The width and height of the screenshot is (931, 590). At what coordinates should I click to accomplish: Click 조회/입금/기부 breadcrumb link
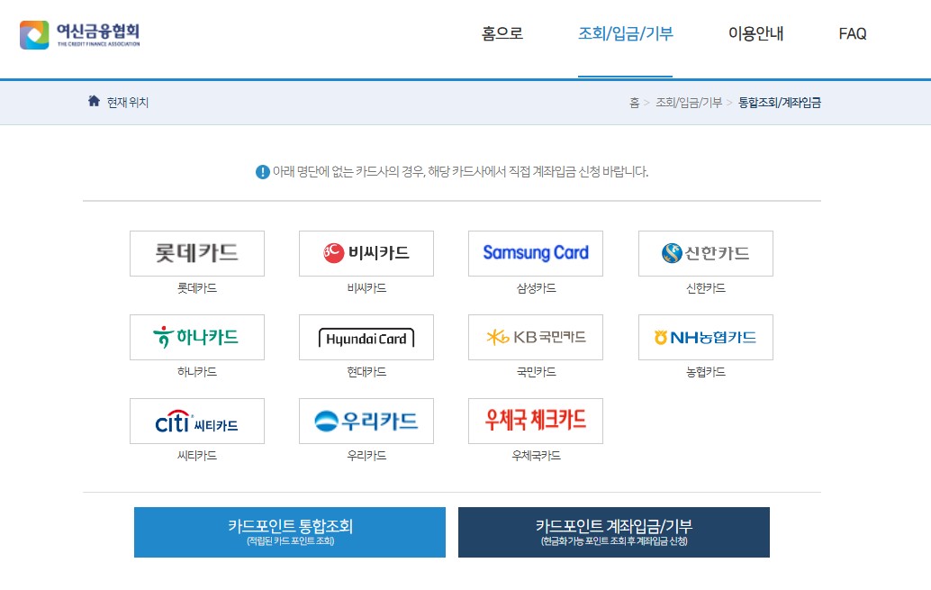689,103
